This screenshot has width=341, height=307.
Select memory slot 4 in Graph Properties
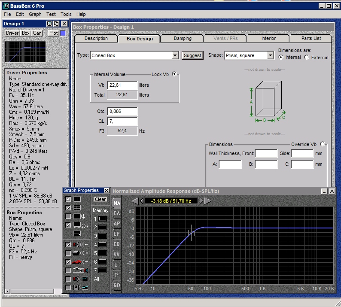coord(103,245)
